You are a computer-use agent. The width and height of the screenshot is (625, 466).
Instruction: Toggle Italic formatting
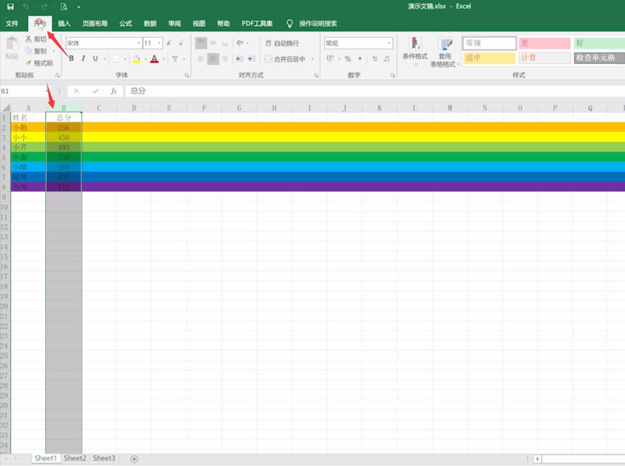click(x=83, y=59)
